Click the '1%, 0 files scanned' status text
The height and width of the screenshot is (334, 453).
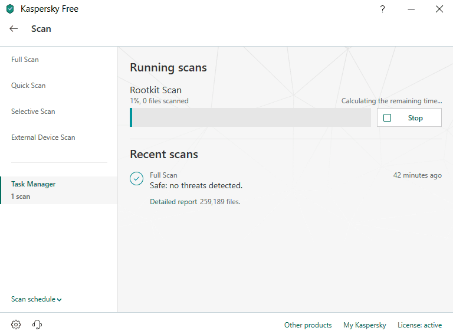[159, 101]
